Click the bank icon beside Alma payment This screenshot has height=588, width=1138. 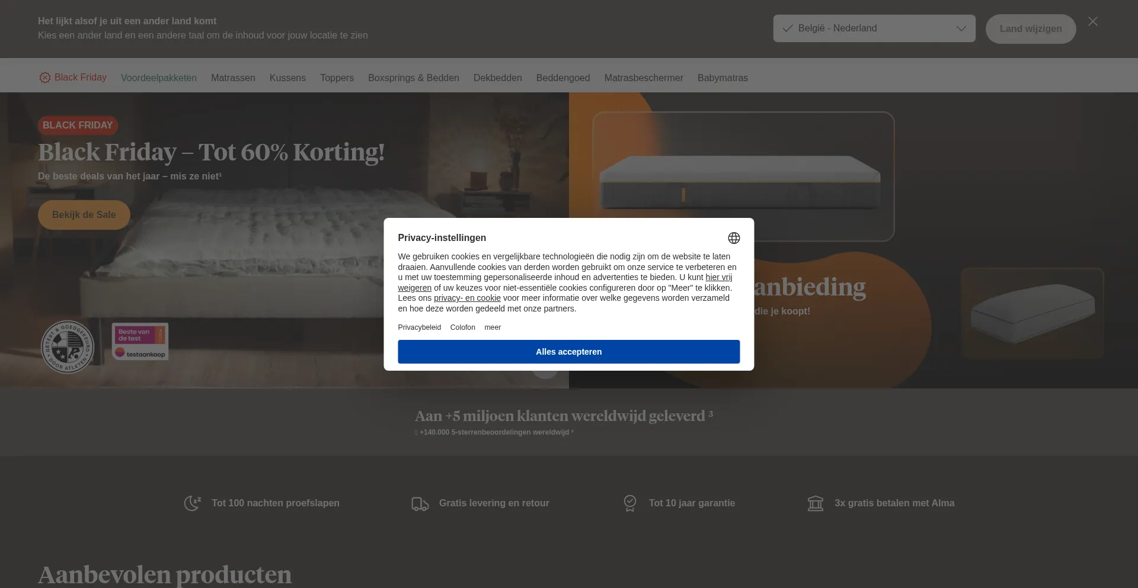(x=816, y=503)
